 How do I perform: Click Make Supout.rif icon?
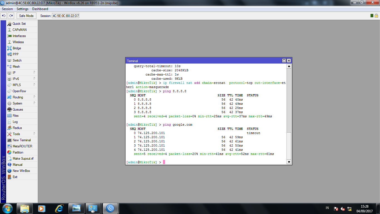9,159
